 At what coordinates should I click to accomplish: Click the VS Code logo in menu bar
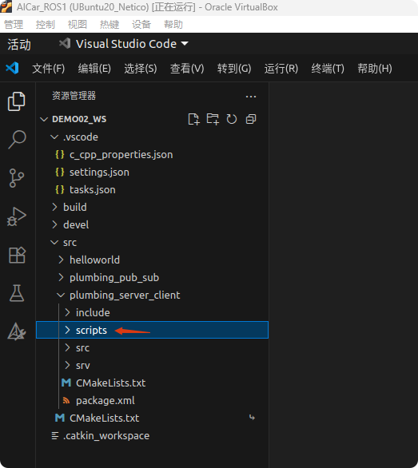pyautogui.click(x=12, y=69)
